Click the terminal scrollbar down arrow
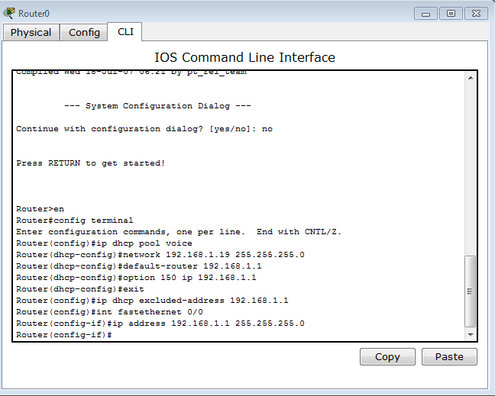This screenshot has width=495, height=396. (471, 334)
